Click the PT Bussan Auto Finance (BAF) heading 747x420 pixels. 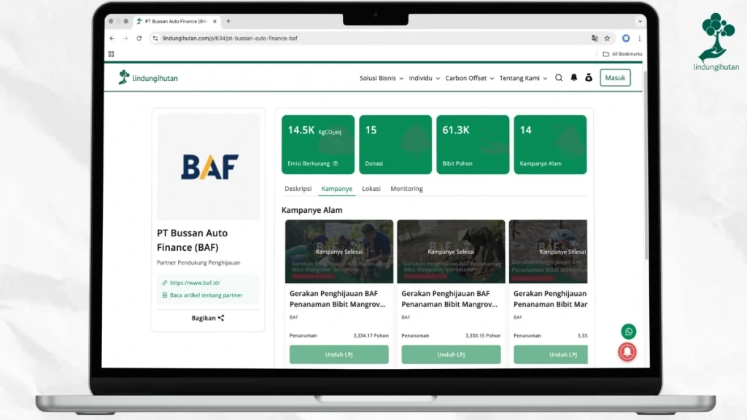(193, 240)
